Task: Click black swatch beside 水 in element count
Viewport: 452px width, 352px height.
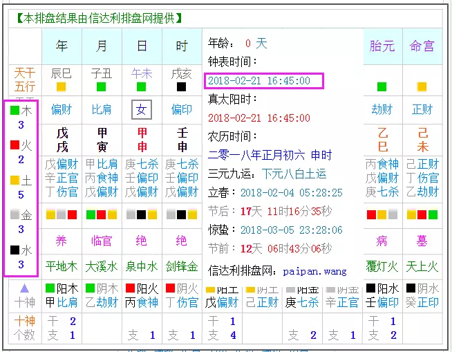Action: [15, 250]
